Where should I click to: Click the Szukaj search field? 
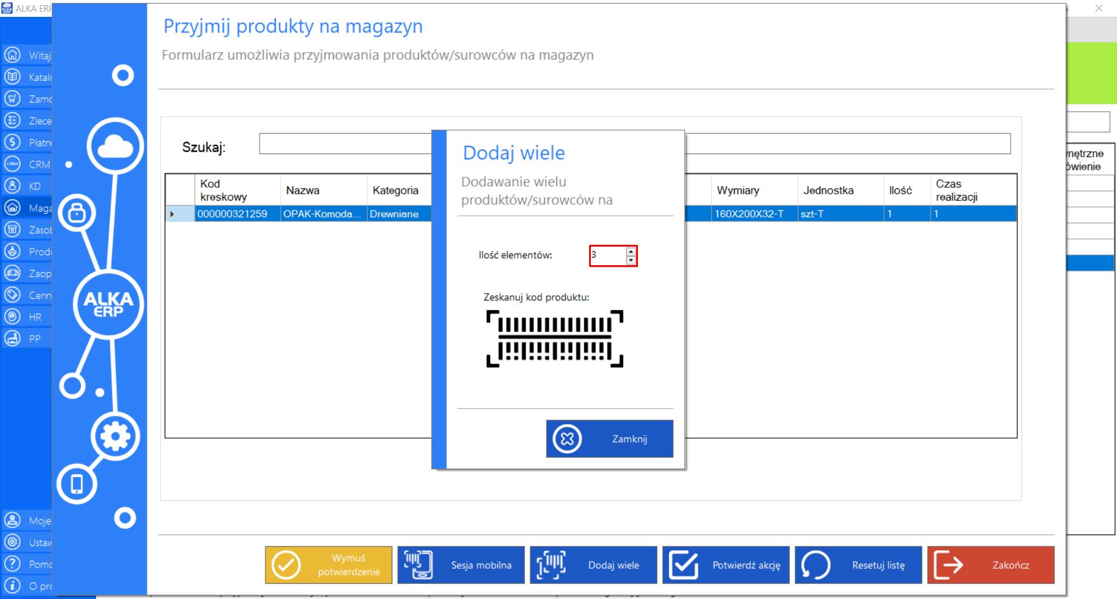[x=634, y=144]
